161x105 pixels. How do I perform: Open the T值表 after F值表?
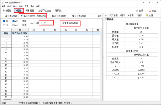pyautogui.click(x=139, y=16)
